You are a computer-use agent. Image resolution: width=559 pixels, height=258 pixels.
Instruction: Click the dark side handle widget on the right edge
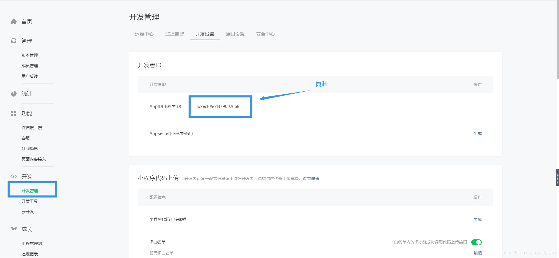click(x=557, y=177)
